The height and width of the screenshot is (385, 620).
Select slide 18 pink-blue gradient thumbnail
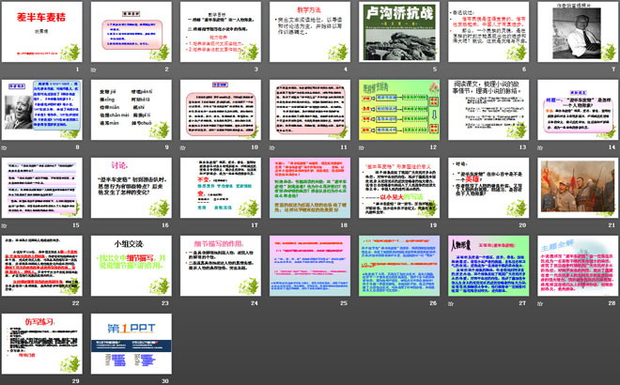(x=310, y=188)
